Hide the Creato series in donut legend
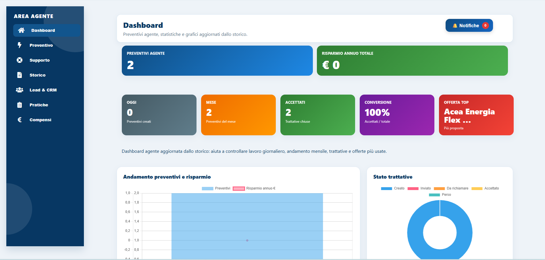Image resolution: width=545 pixels, height=260 pixels. pos(393,188)
